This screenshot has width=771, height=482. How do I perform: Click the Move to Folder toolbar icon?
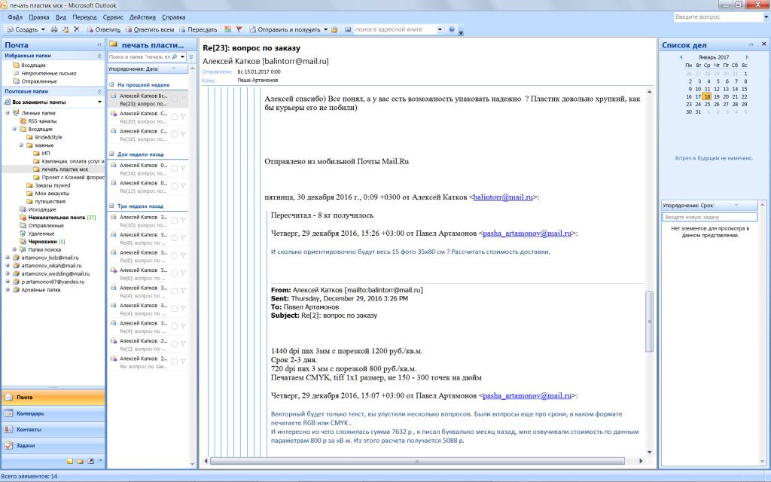point(65,29)
